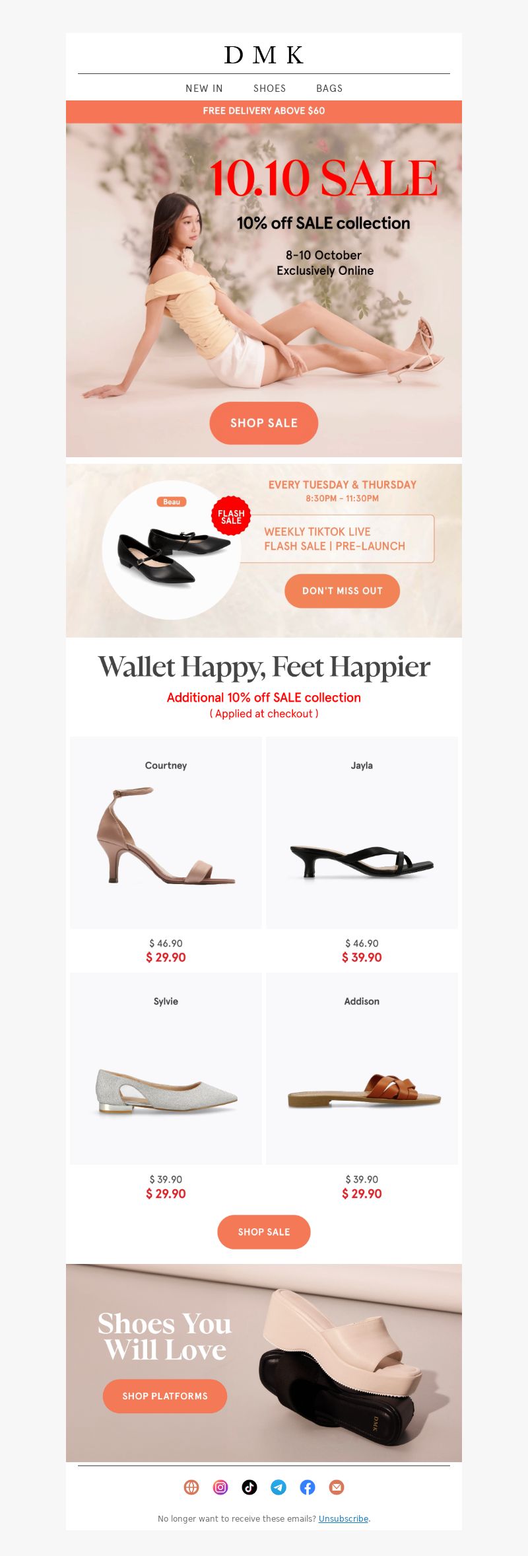Click the Shop Platforms button
Viewport: 528px width, 1556px height.
pos(165,1395)
